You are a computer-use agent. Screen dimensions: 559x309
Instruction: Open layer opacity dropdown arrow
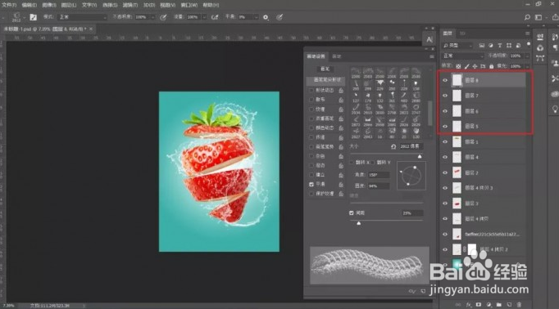point(526,56)
